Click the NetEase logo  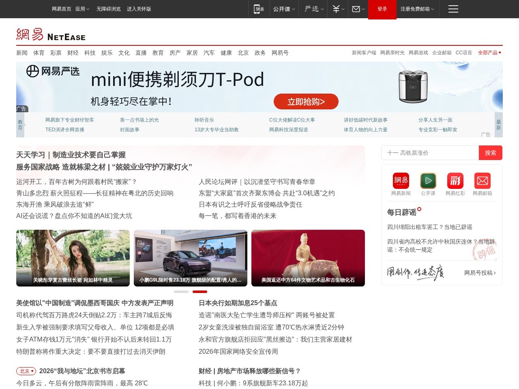click(51, 34)
